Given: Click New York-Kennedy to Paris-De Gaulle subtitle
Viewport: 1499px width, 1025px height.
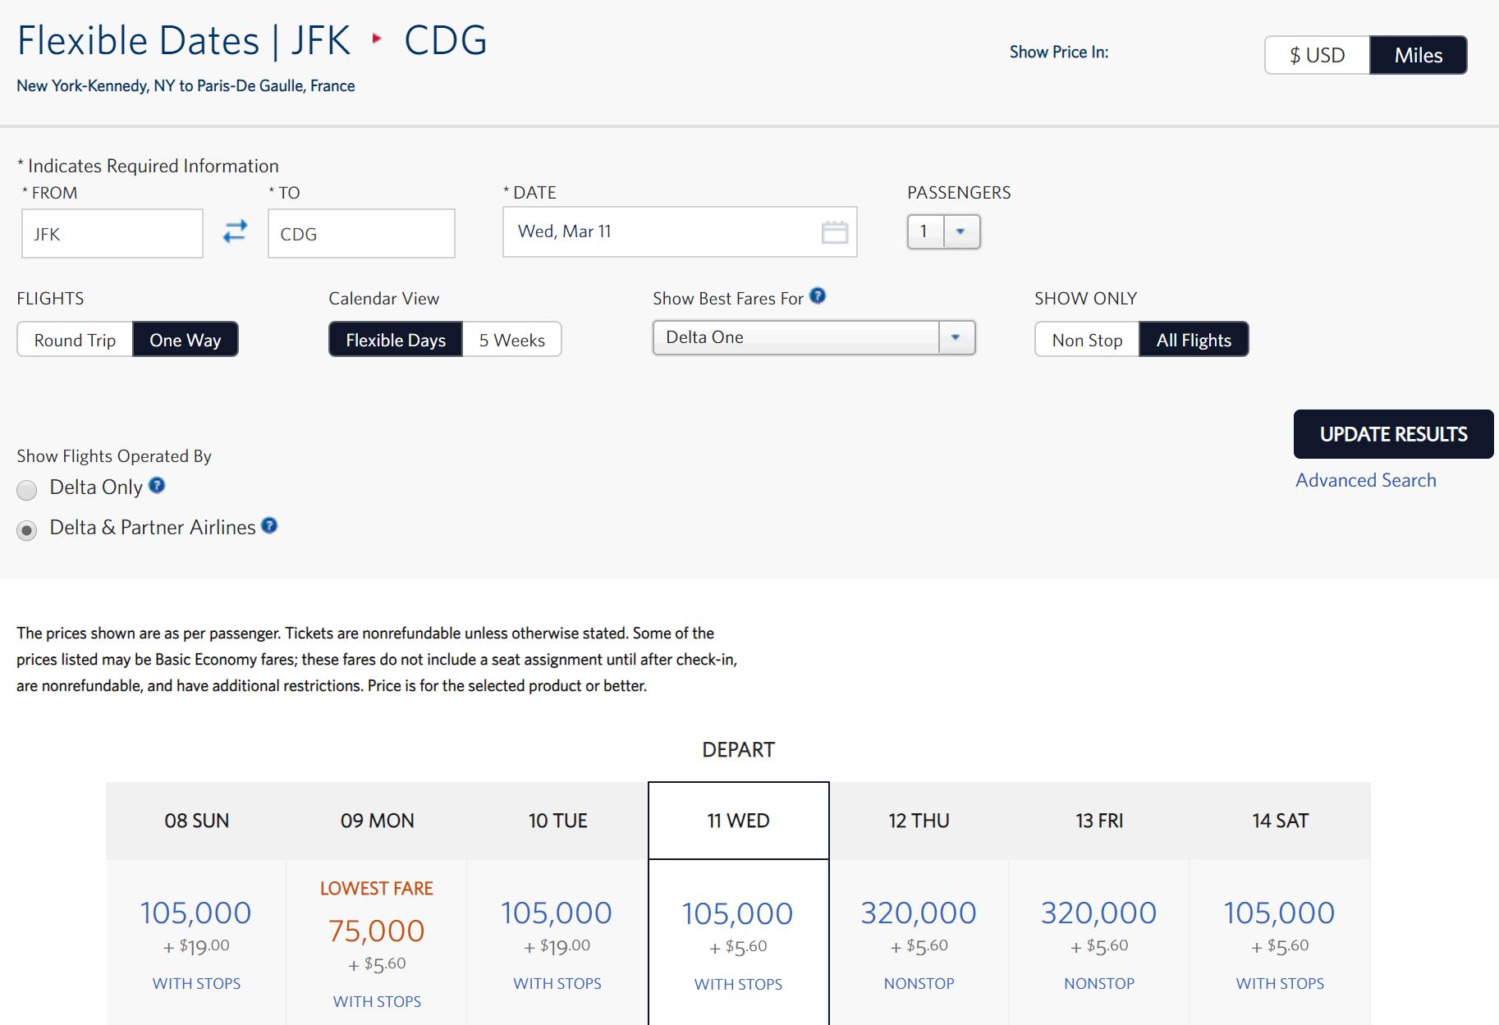Looking at the screenshot, I should point(186,85).
